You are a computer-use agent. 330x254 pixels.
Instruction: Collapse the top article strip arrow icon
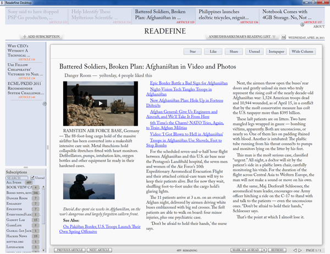[x=302, y=25]
